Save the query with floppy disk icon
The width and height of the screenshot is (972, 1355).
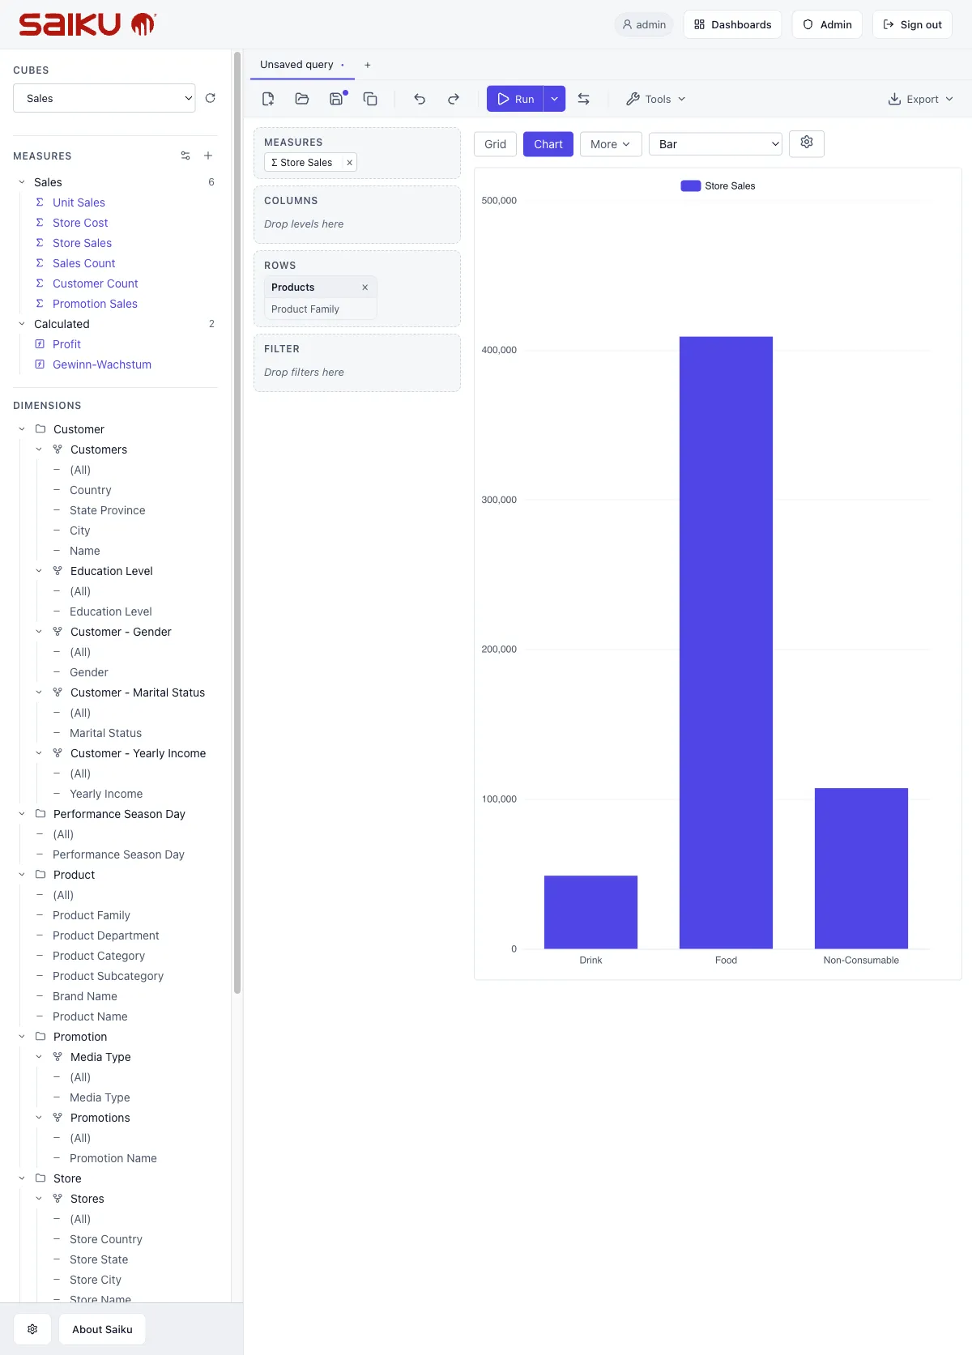point(336,99)
